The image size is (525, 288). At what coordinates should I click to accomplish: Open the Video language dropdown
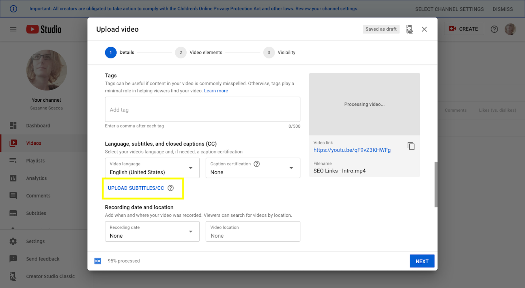click(x=152, y=168)
